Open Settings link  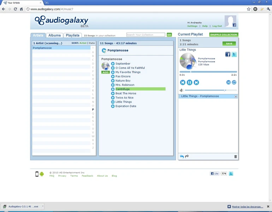tap(192, 26)
